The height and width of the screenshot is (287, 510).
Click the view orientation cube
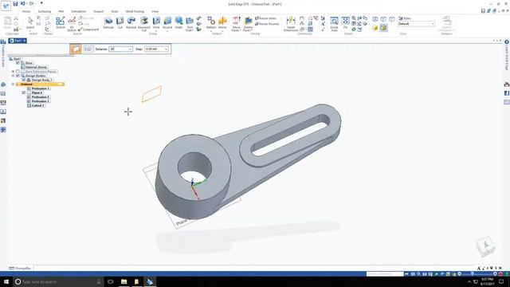(485, 246)
